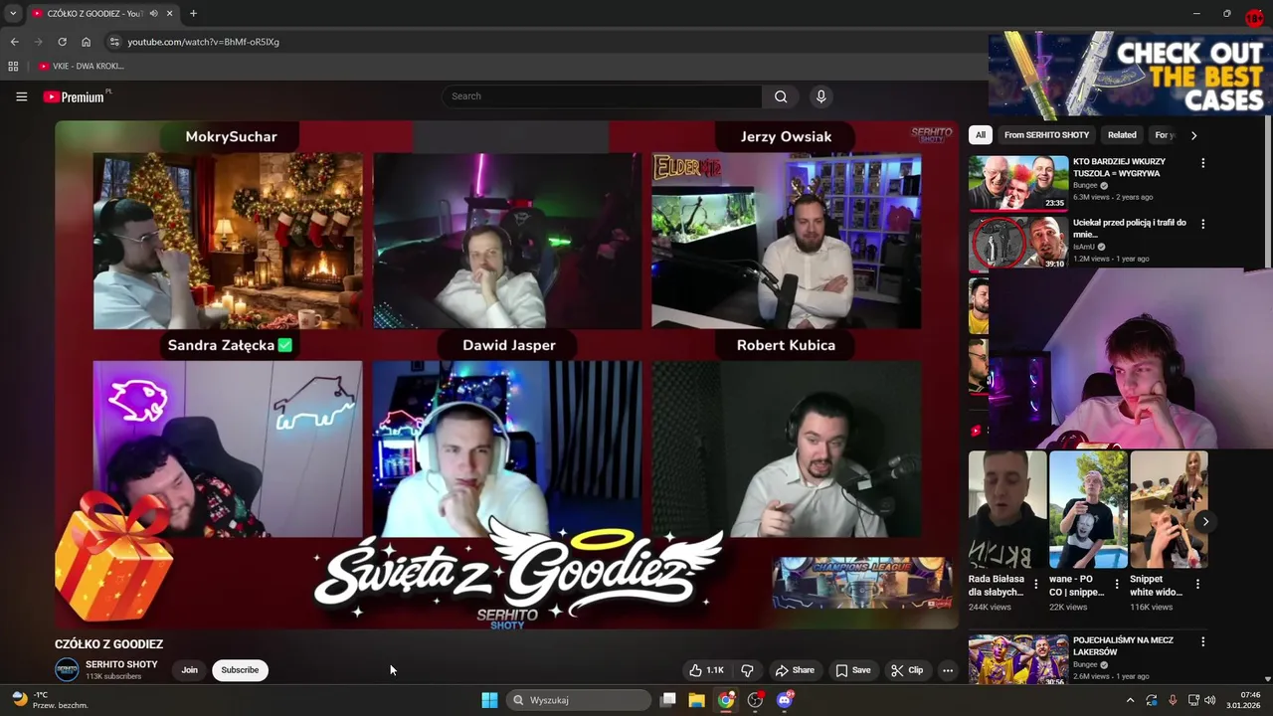The image size is (1273, 716).
Task: Select the Related filter chip
Action: pos(1122,135)
